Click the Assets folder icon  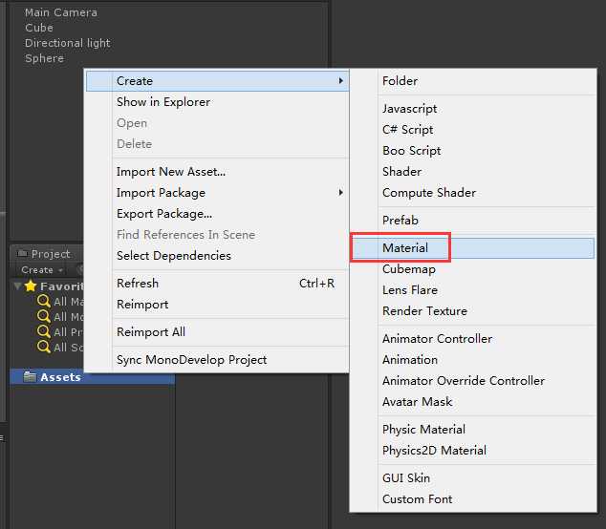tap(29, 377)
